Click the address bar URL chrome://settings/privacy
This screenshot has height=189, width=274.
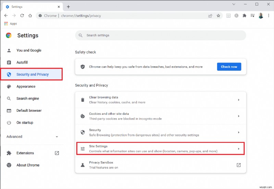[81, 16]
